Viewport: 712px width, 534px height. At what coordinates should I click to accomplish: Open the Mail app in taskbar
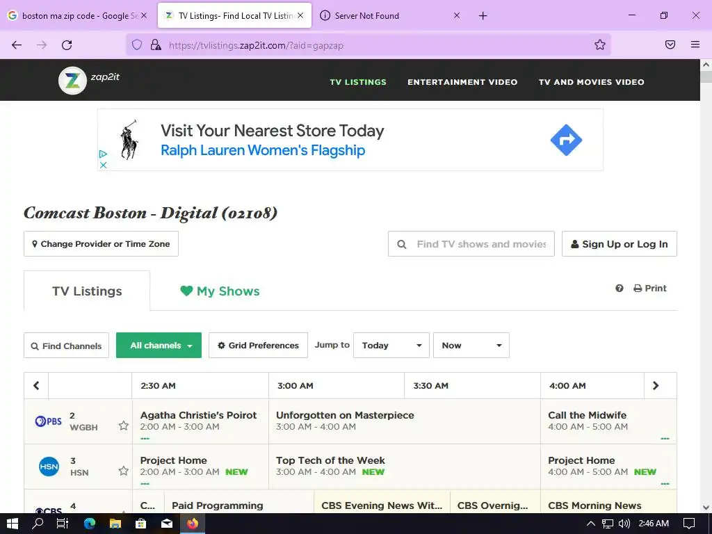[167, 524]
